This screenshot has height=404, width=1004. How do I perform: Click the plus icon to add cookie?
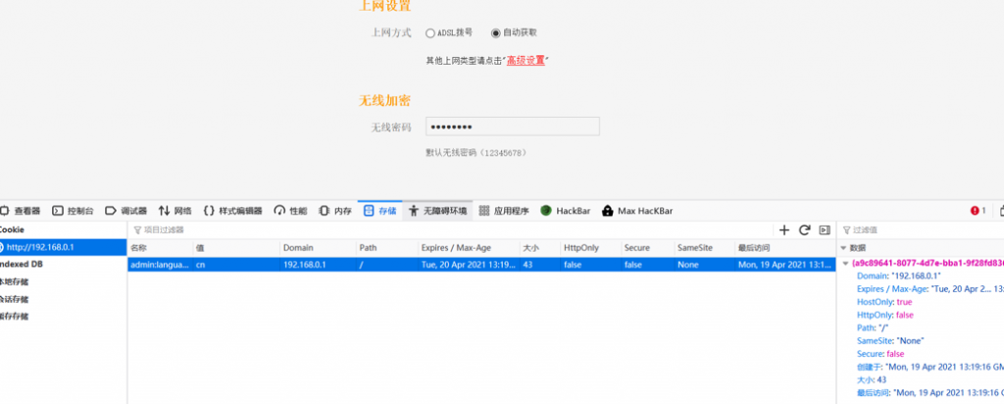784,229
